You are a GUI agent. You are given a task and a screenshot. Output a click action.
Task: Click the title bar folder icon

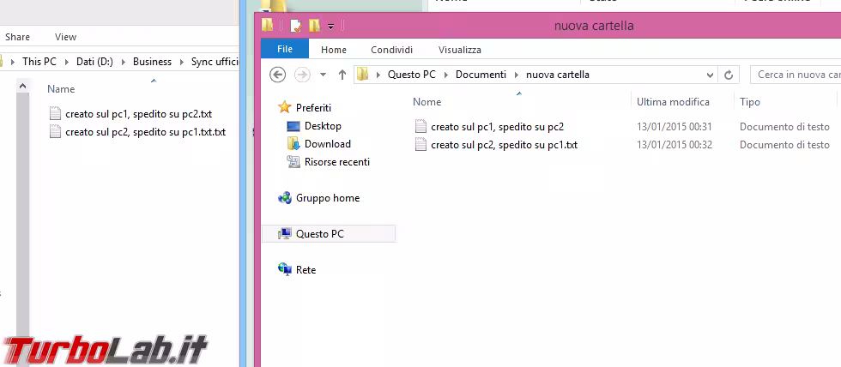267,25
